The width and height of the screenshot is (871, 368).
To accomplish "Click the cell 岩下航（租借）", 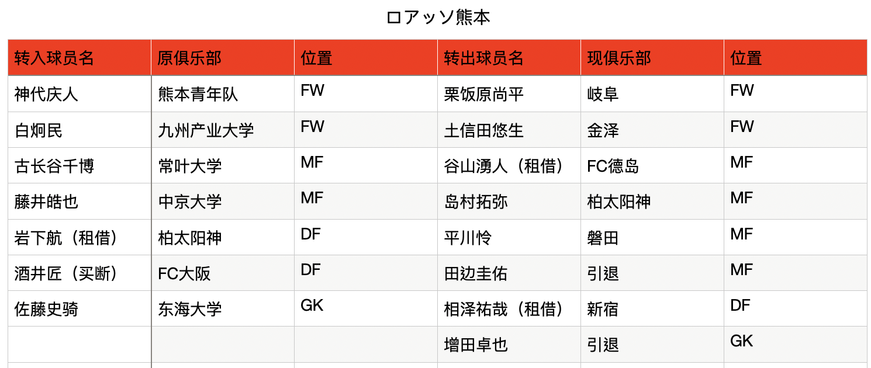I will coord(80,238).
